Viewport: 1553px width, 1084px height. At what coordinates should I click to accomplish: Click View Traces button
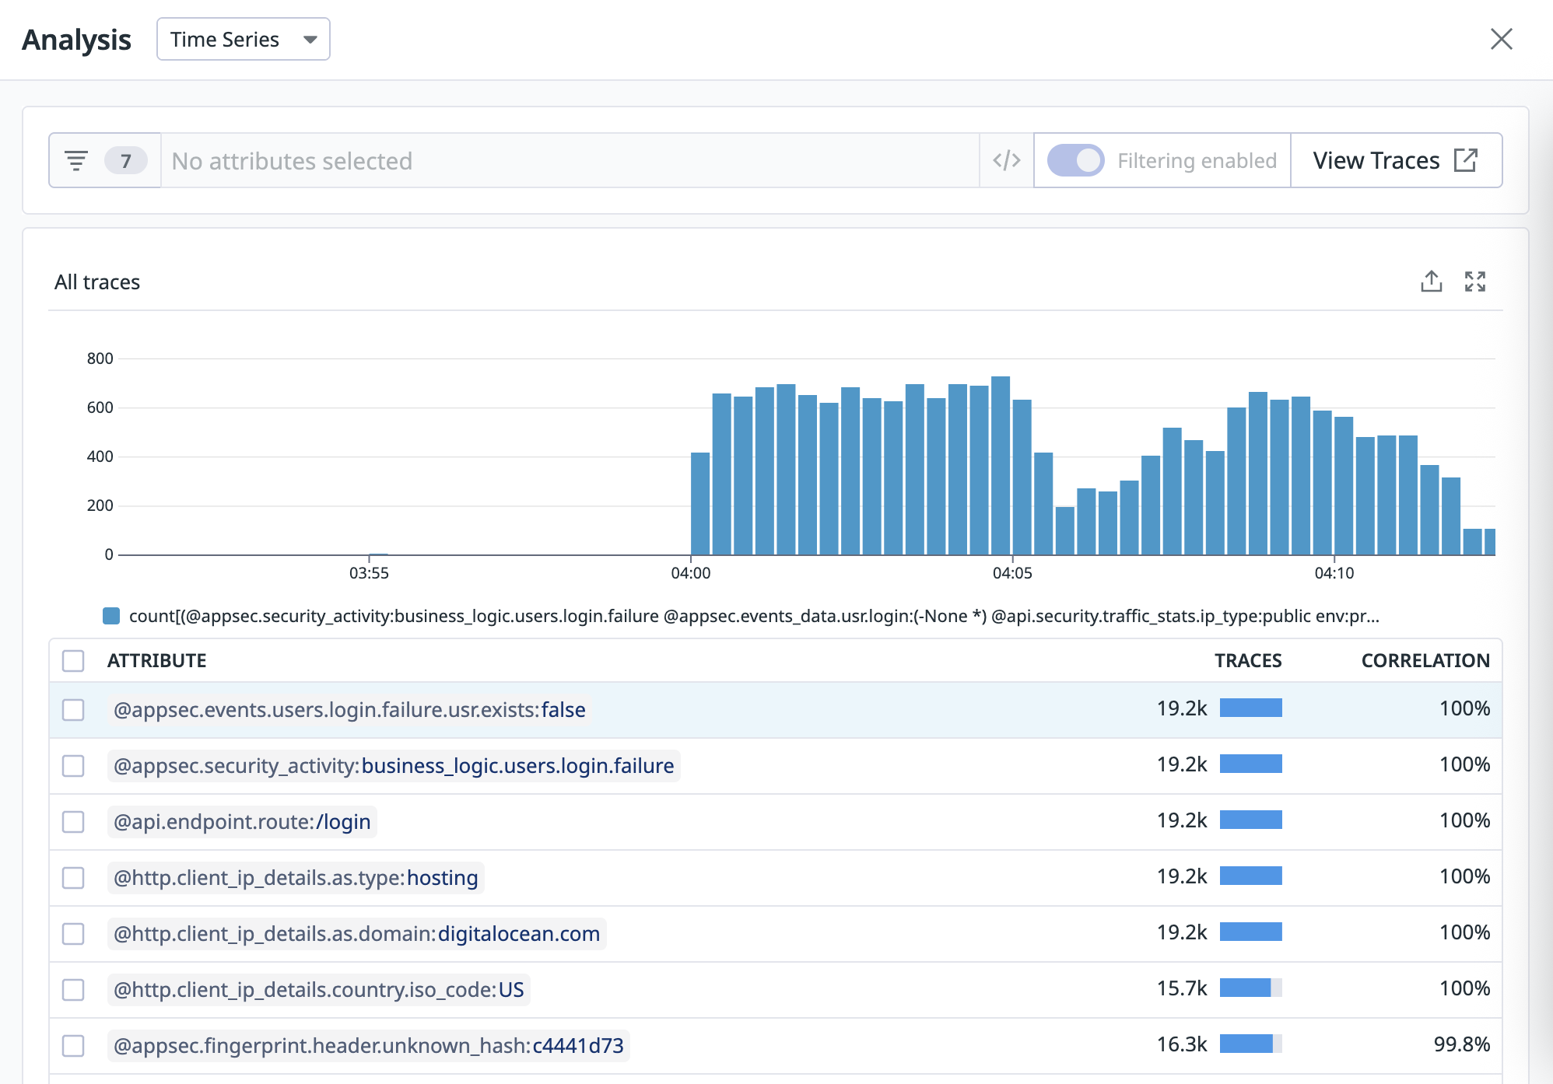tap(1376, 161)
